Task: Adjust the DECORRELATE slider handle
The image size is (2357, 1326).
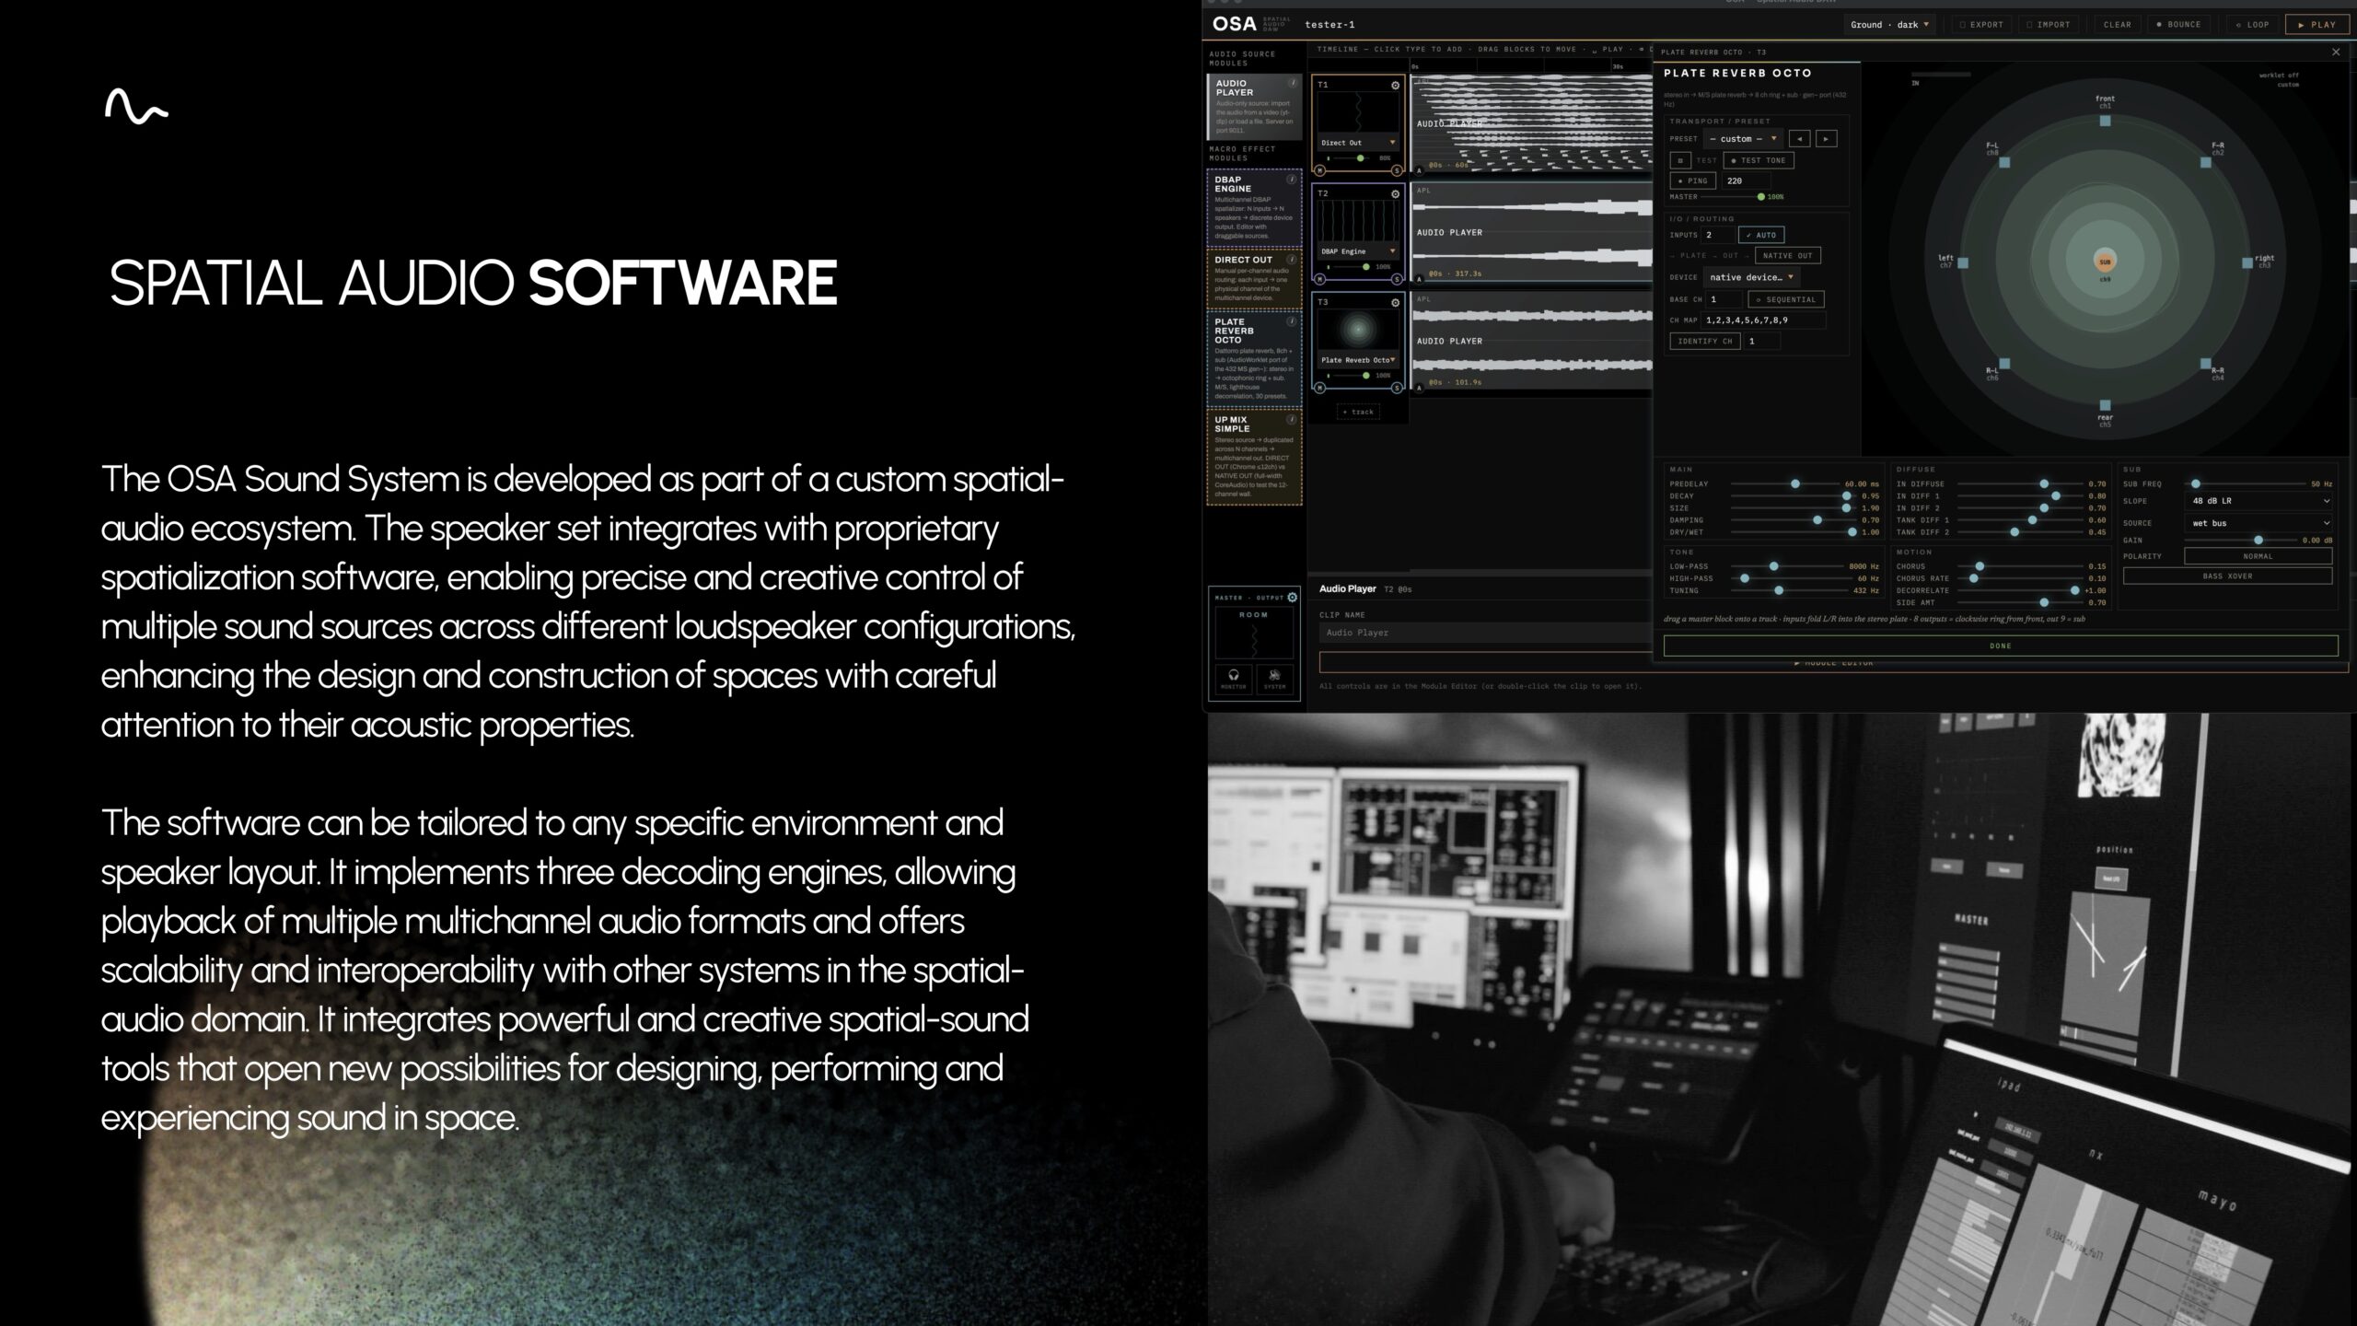Action: tap(2075, 590)
